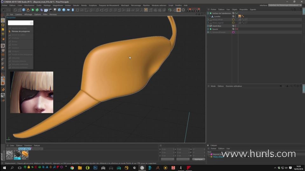
Task: Toggle Epaule visibility dots
Action: pos(235,29)
